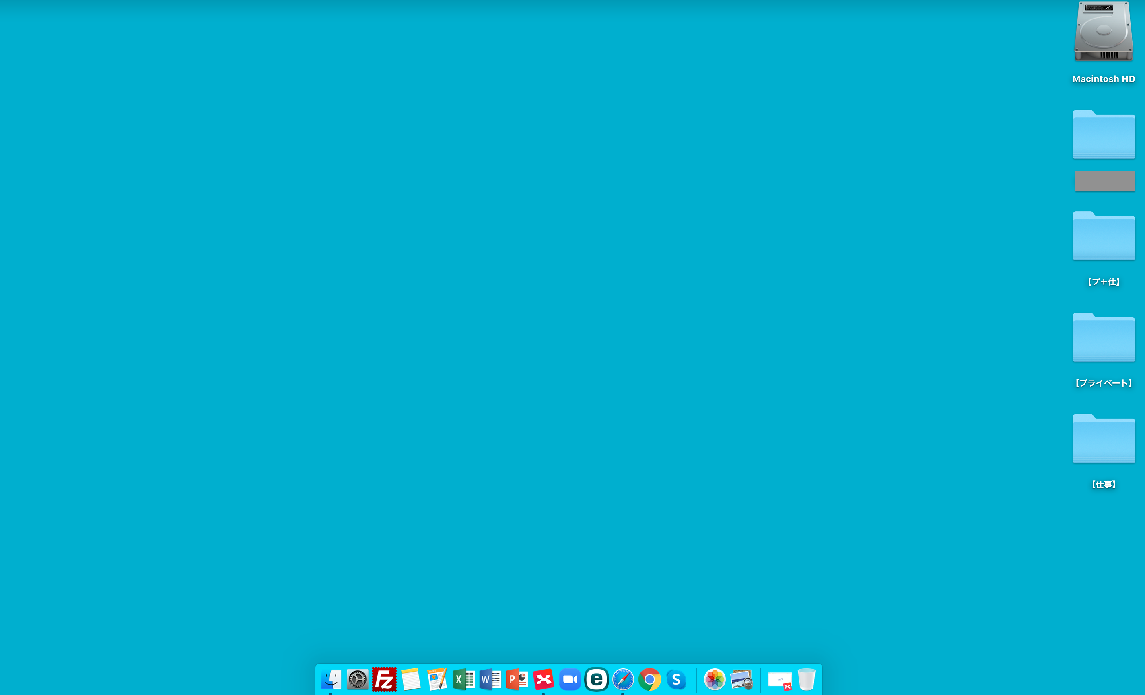Launch Microsoft Word
Screen dimensions: 1145x695
point(490,680)
